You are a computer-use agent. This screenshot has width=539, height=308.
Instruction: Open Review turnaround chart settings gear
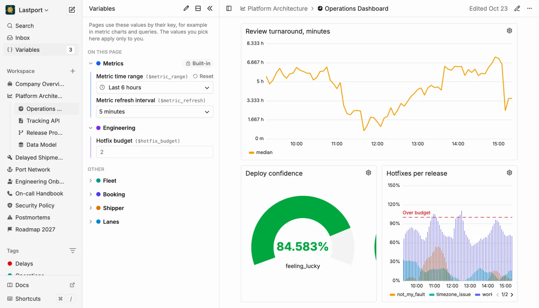(x=509, y=31)
